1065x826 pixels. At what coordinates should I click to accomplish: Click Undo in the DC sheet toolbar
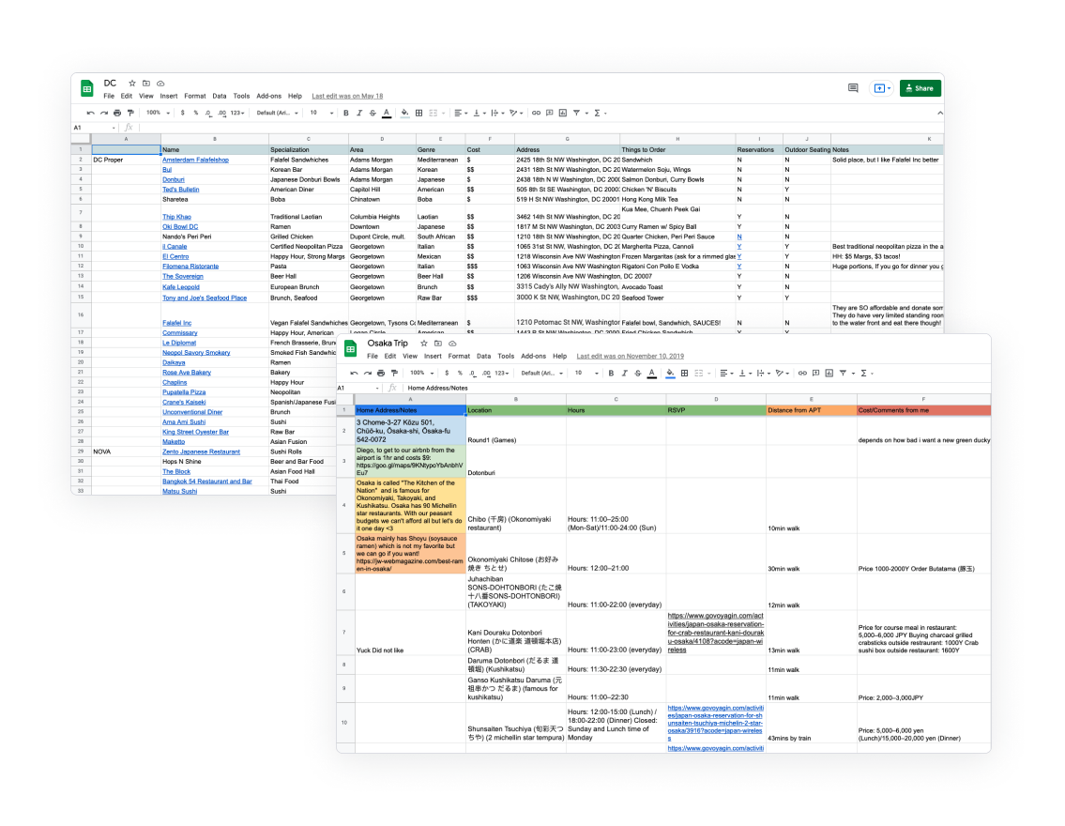(90, 113)
